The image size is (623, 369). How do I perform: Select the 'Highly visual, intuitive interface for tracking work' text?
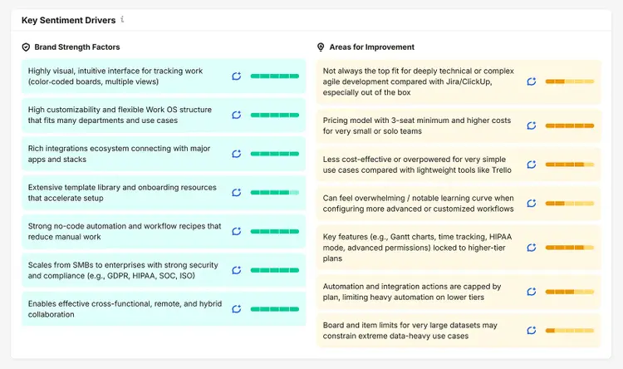115,71
